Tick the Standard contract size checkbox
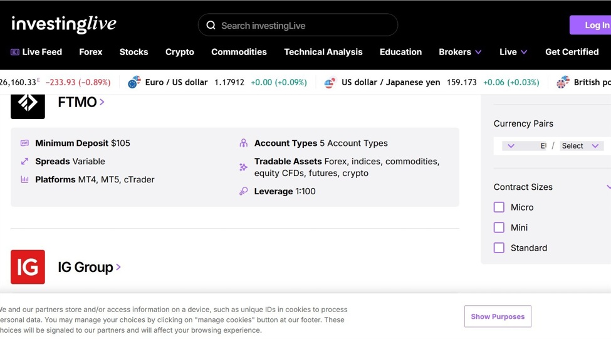The height and width of the screenshot is (339, 611). pos(499,248)
